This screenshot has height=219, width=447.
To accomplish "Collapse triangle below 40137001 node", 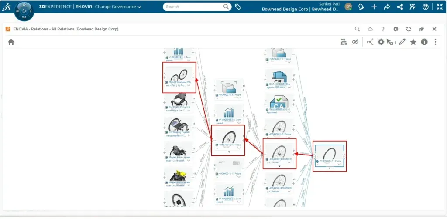I will pos(229,152).
